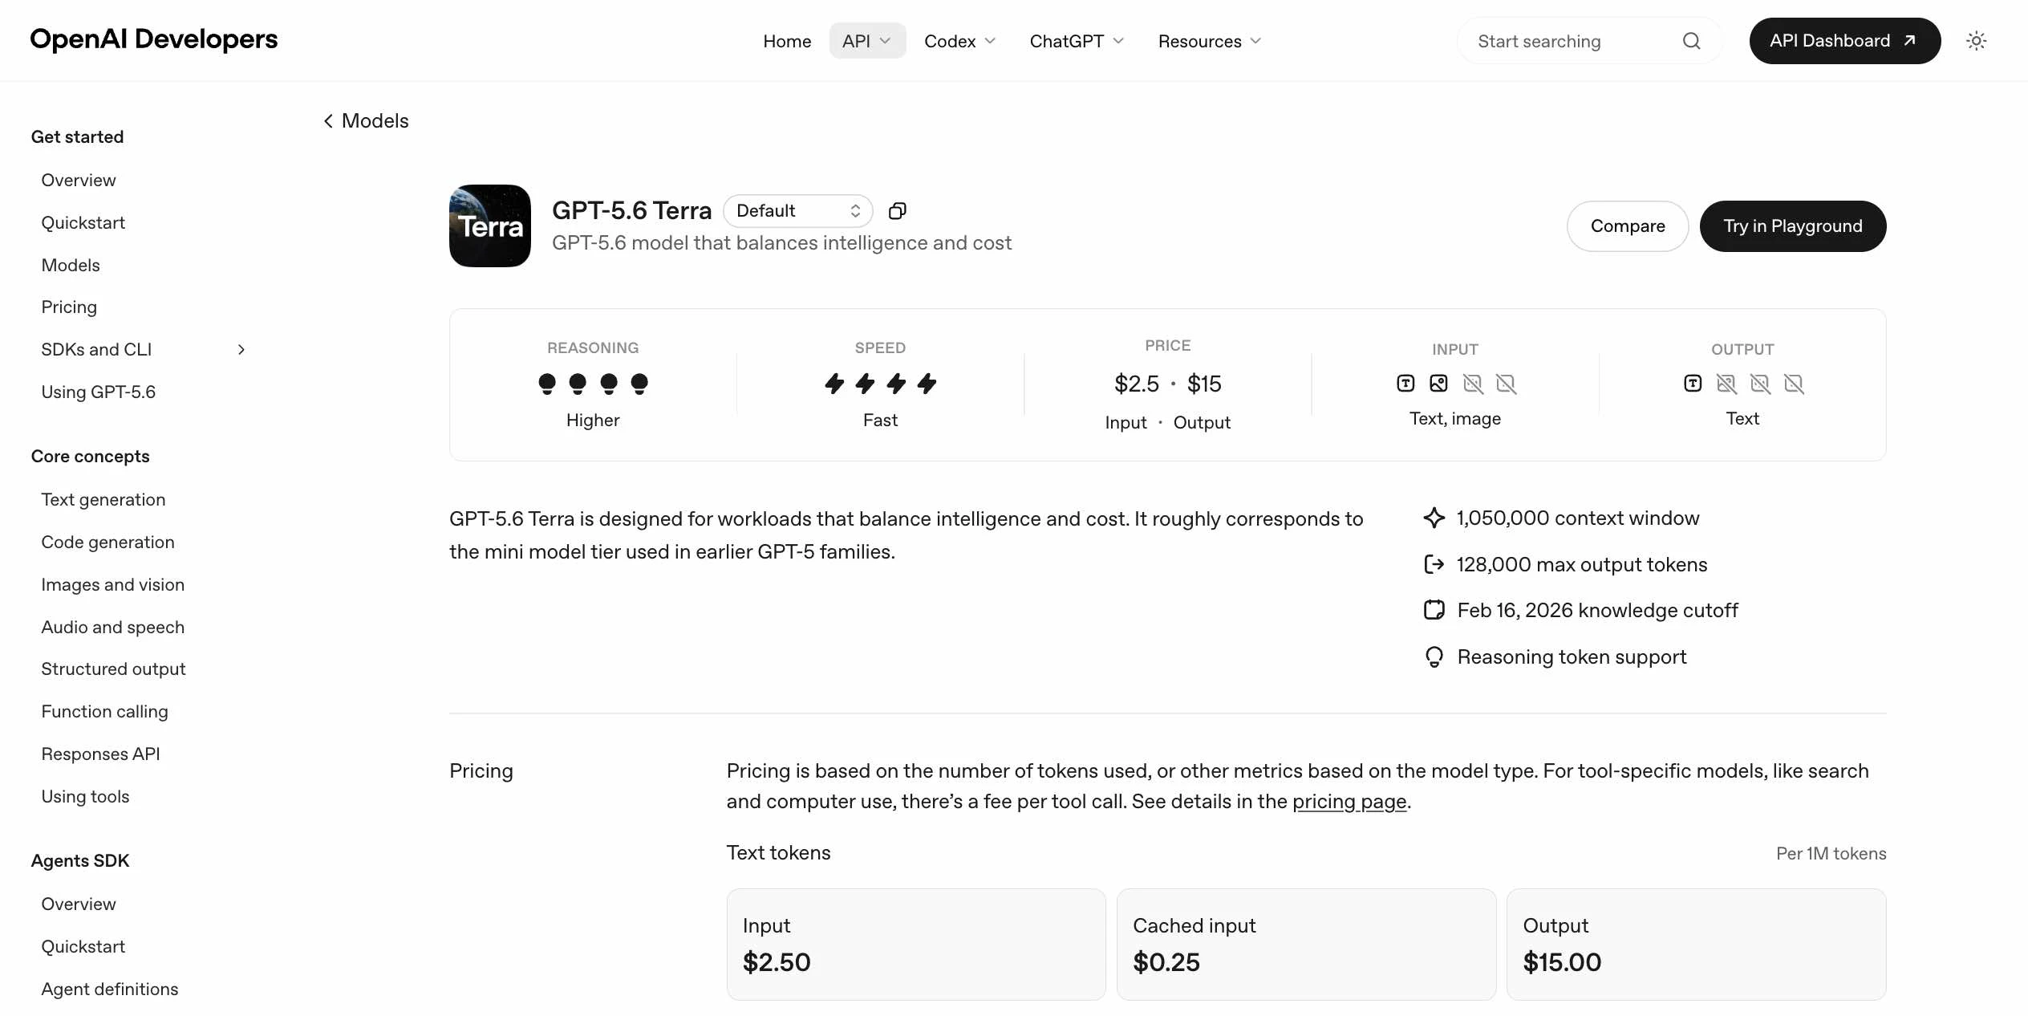The width and height of the screenshot is (2028, 1016).
Task: Click the text output modality icon
Action: [1693, 384]
